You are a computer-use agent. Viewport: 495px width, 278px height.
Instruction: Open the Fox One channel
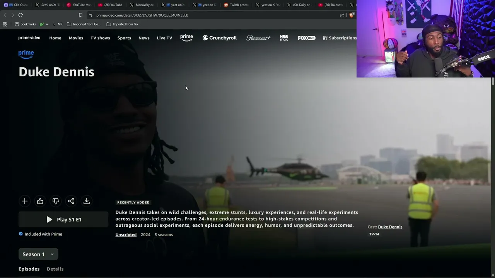(307, 38)
